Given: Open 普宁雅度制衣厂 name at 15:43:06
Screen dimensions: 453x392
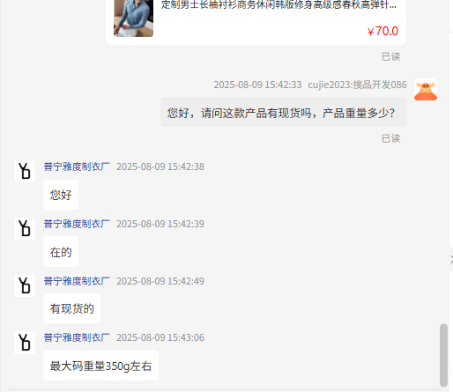Looking at the screenshot, I should (x=77, y=337).
